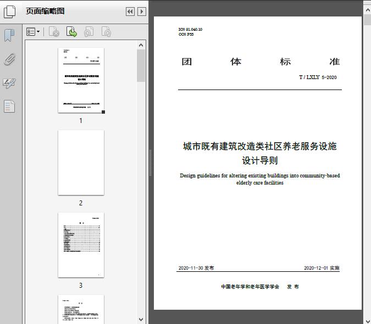Click page number label 1
Screen dimensions: 371x324
[81, 120]
